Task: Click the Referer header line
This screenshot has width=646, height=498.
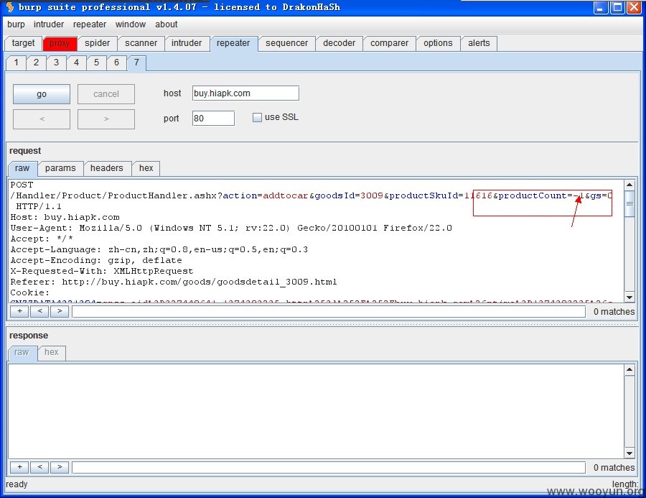Action: pyautogui.click(x=174, y=282)
